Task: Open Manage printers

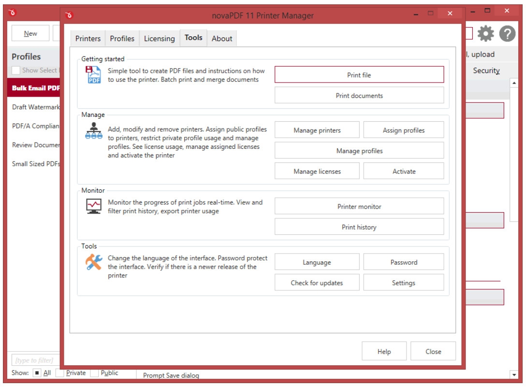Action: pyautogui.click(x=317, y=130)
